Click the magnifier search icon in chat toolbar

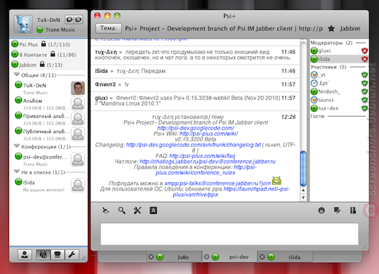coord(122,210)
